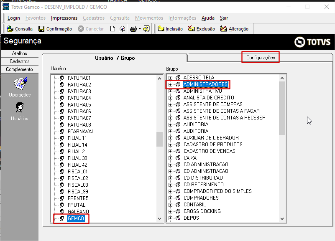Image resolution: width=335 pixels, height=241 pixels.
Task: Click the group icon beside ACESSO TELA
Action: pyautogui.click(x=178, y=78)
